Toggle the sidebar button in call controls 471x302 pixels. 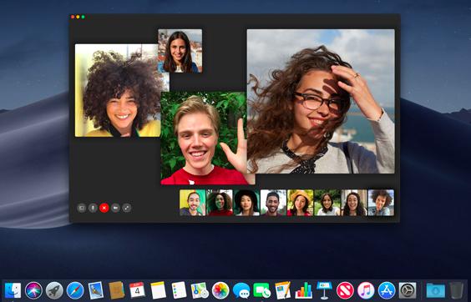pyautogui.click(x=81, y=208)
